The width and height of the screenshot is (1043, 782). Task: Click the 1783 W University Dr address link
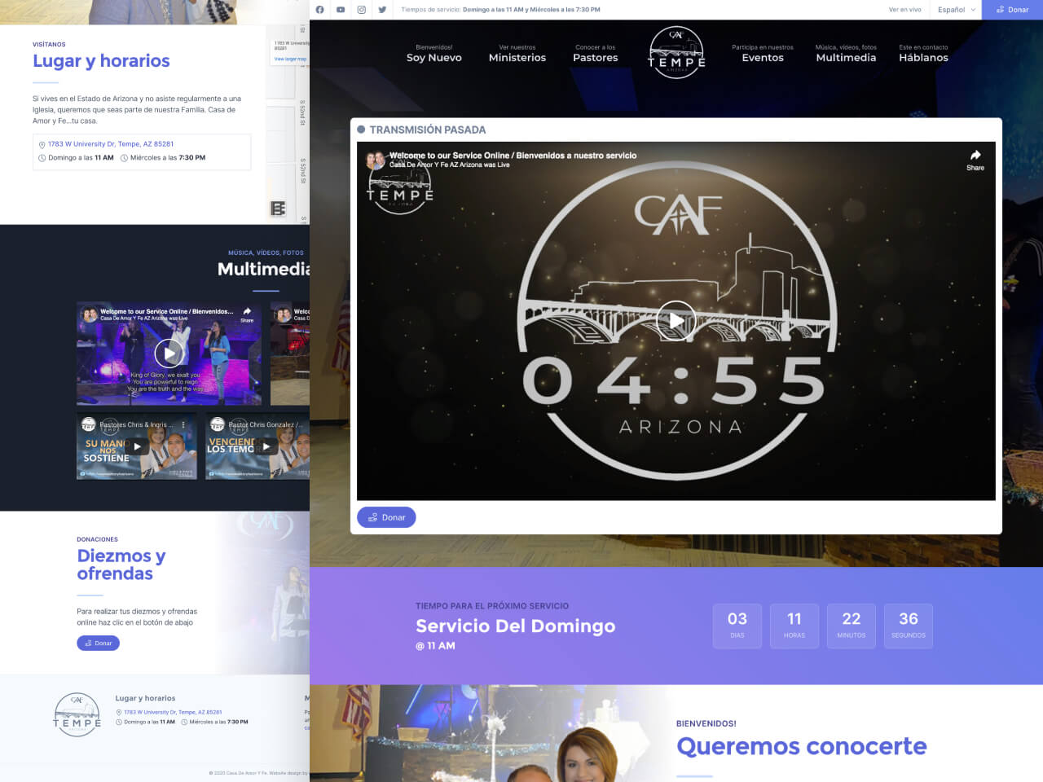pos(110,143)
